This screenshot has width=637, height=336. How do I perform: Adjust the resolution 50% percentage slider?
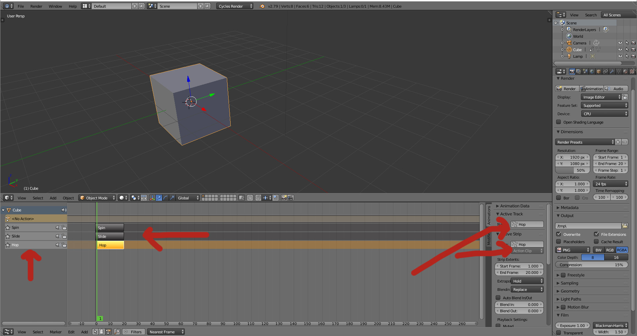(573, 170)
